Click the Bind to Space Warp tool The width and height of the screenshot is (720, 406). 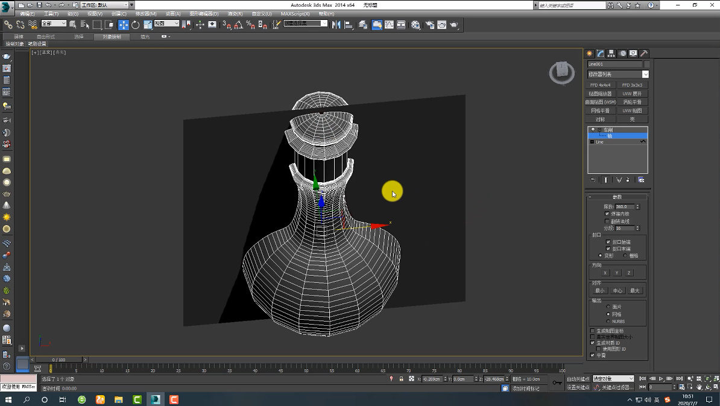tap(32, 25)
